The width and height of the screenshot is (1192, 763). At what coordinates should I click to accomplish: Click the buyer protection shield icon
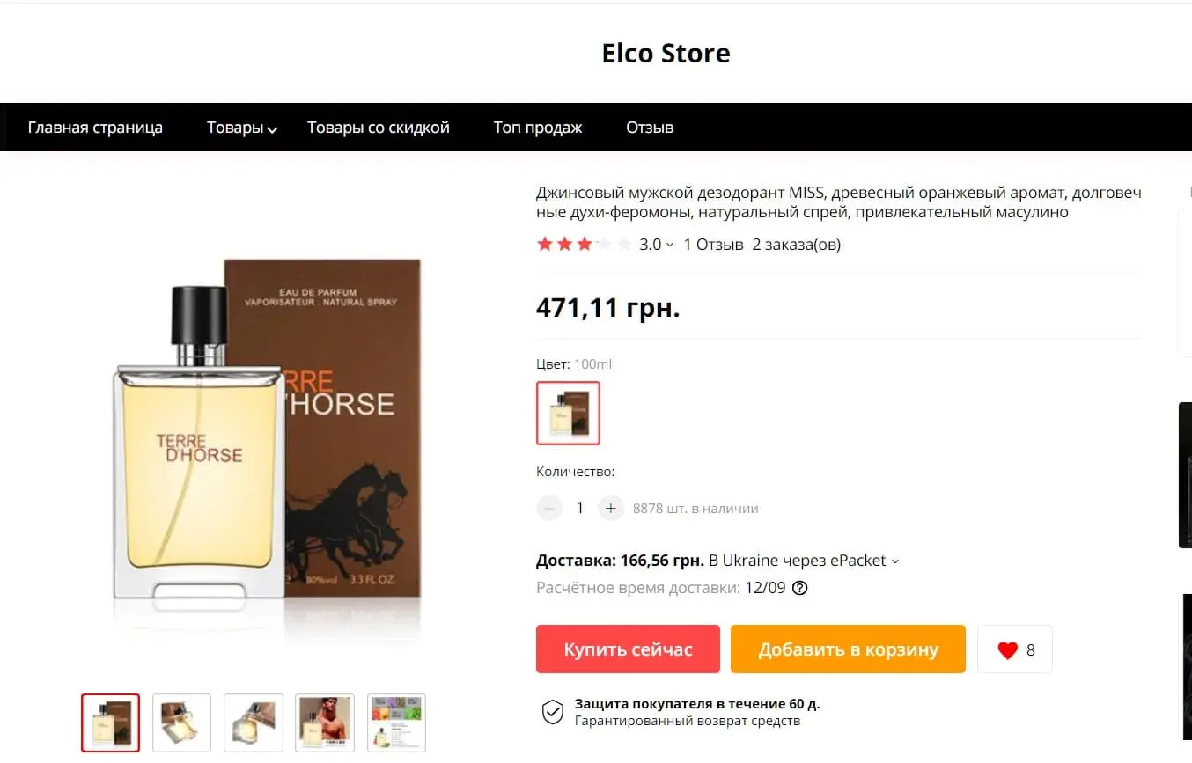point(552,712)
